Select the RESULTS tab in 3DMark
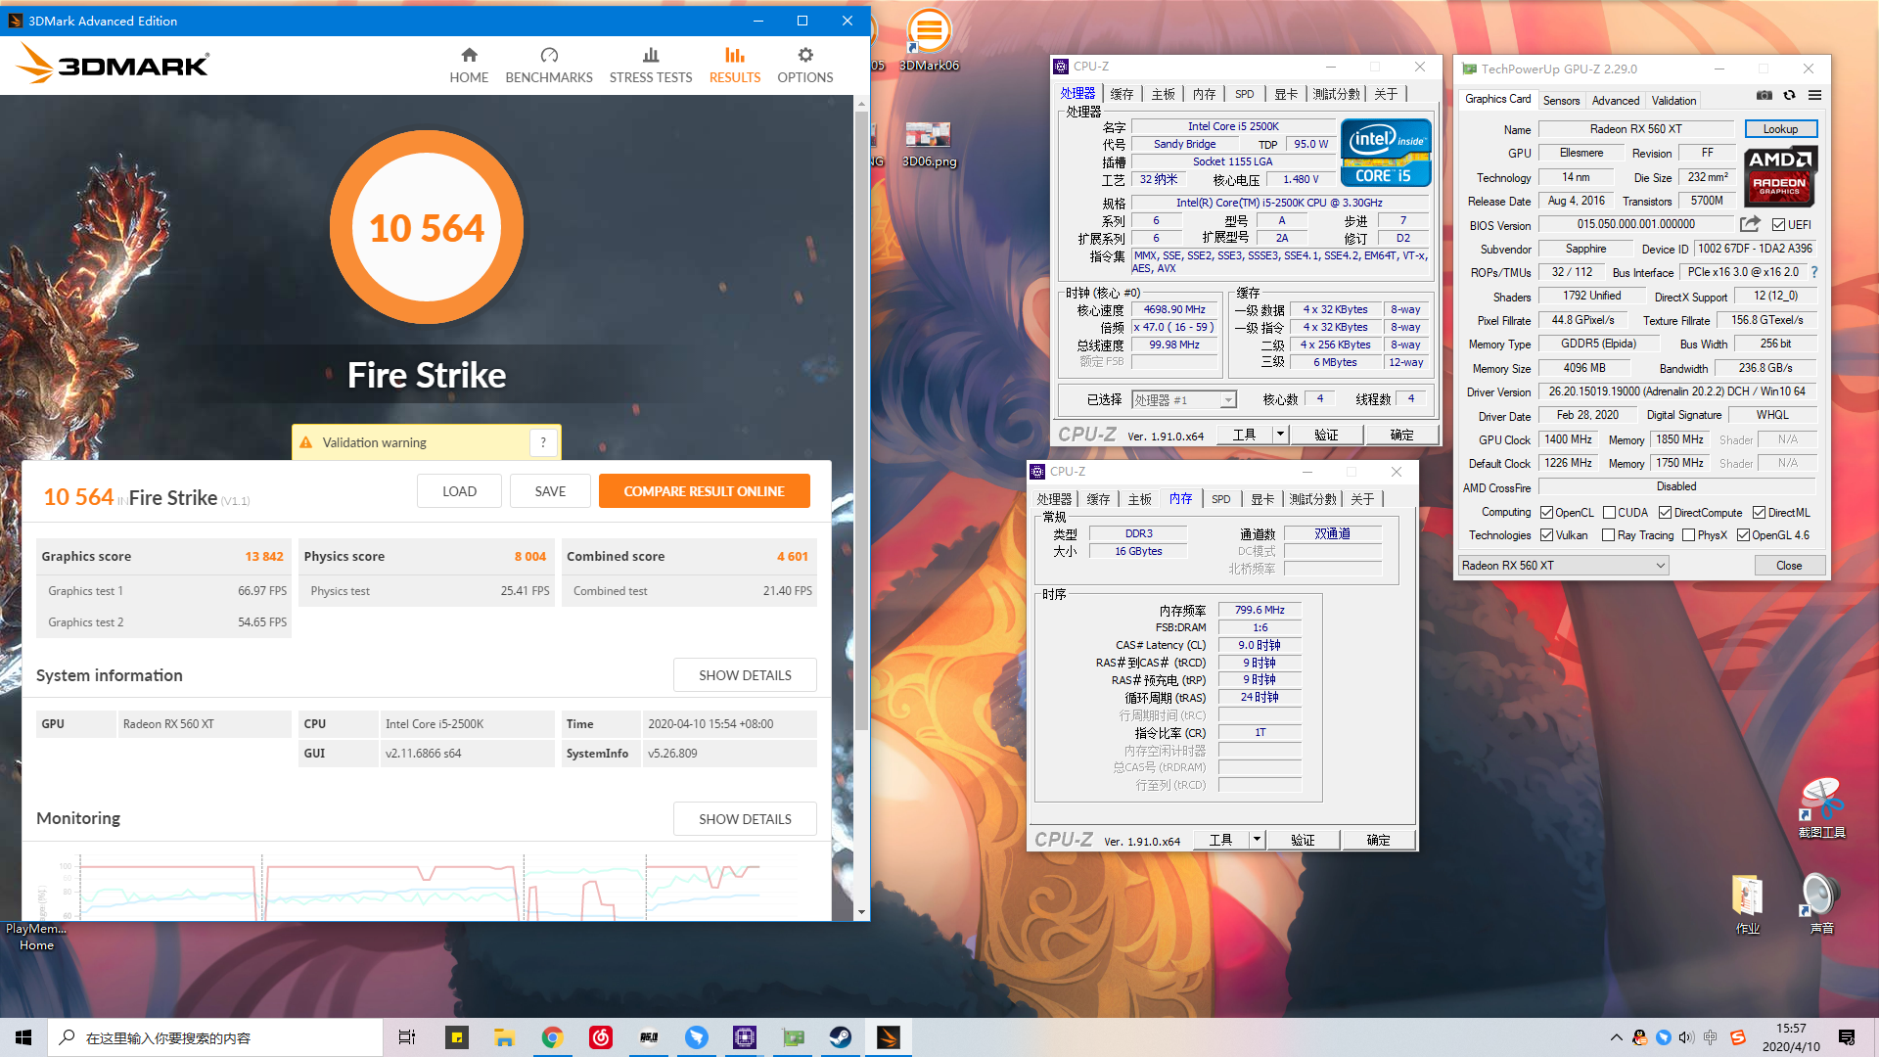 [x=735, y=66]
